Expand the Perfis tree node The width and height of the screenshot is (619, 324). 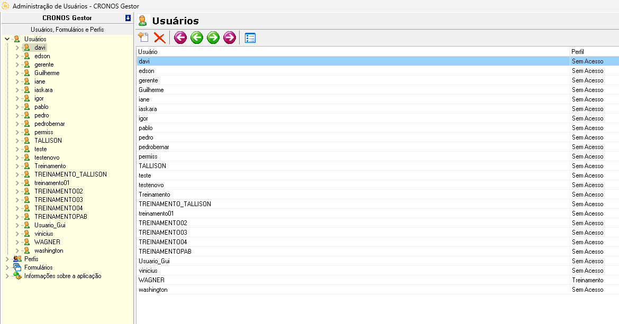coord(7,259)
